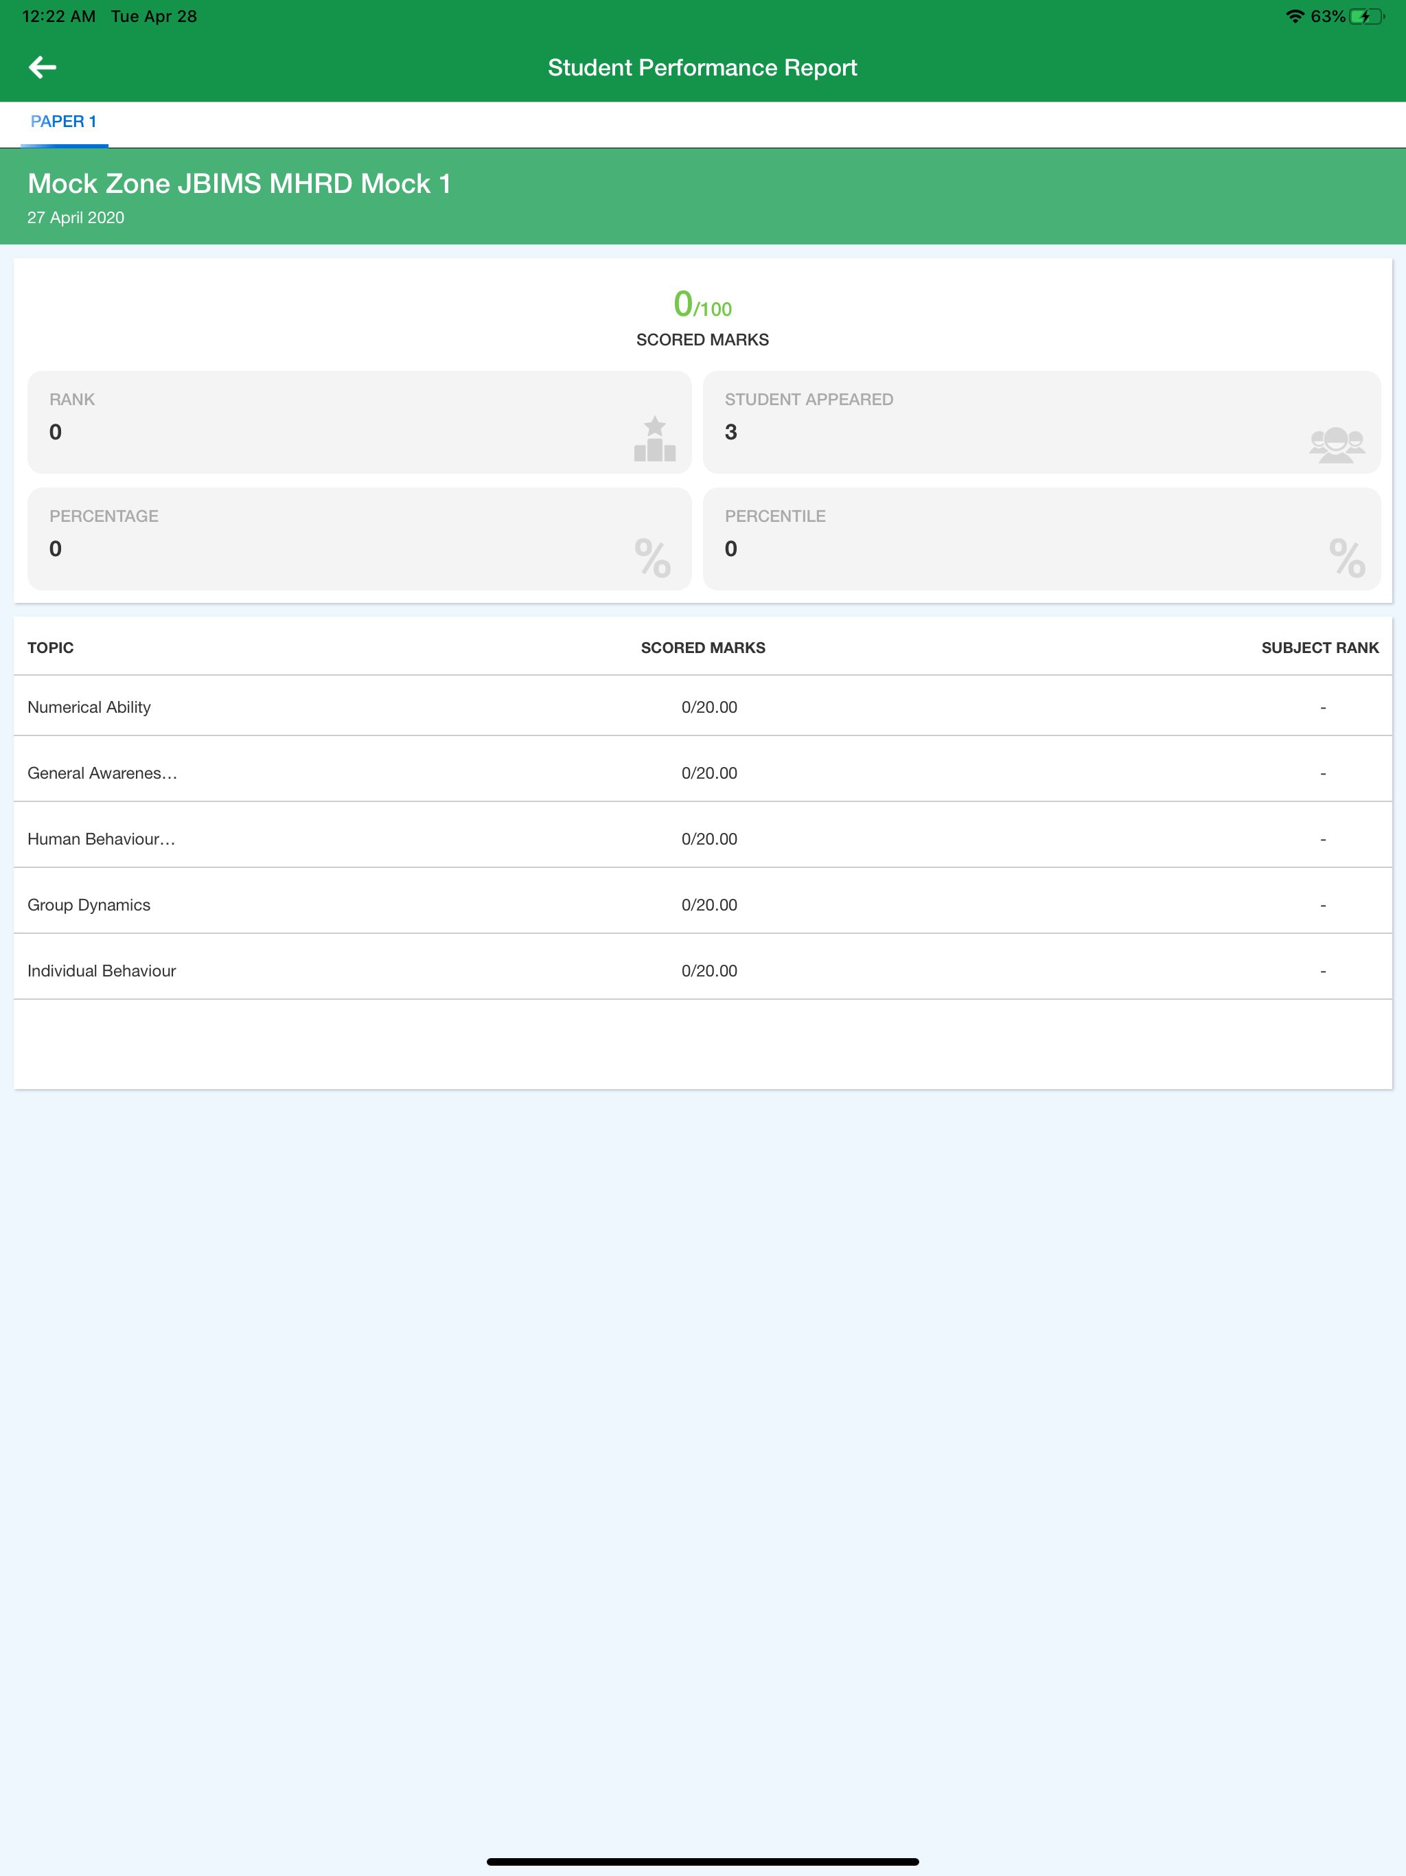Select the PAPER 1 tab

[x=64, y=122]
